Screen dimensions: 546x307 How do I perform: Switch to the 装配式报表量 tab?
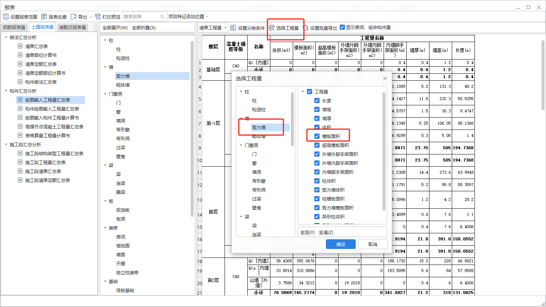click(73, 27)
